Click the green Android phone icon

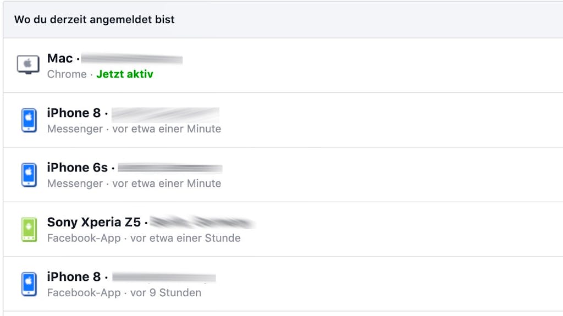tap(29, 230)
